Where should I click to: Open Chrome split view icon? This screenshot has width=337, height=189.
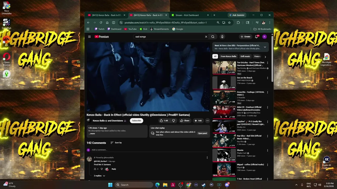[x=113, y=23]
